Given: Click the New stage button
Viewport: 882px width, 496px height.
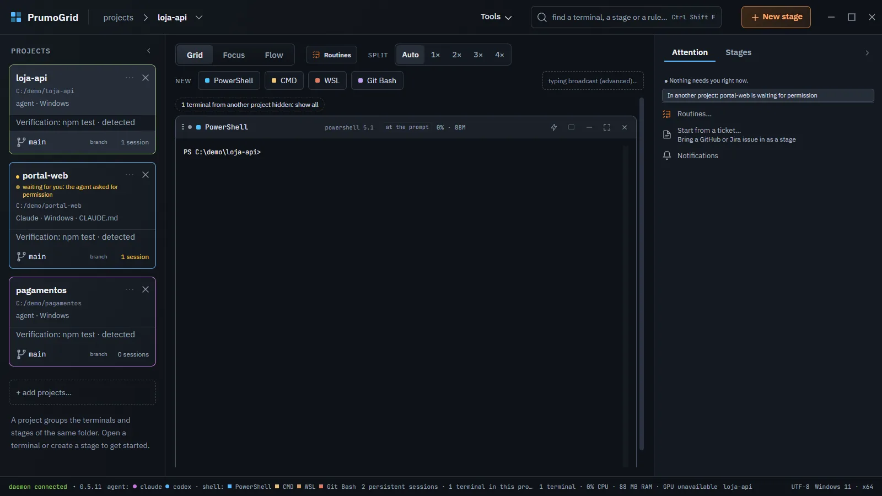Looking at the screenshot, I should [x=776, y=17].
